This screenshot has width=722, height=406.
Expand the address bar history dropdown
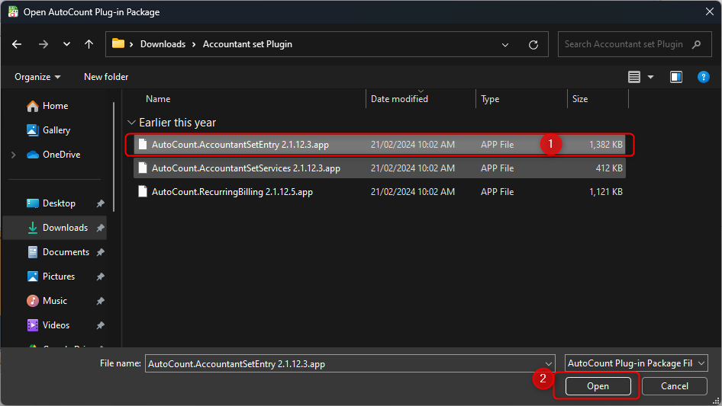(505, 44)
